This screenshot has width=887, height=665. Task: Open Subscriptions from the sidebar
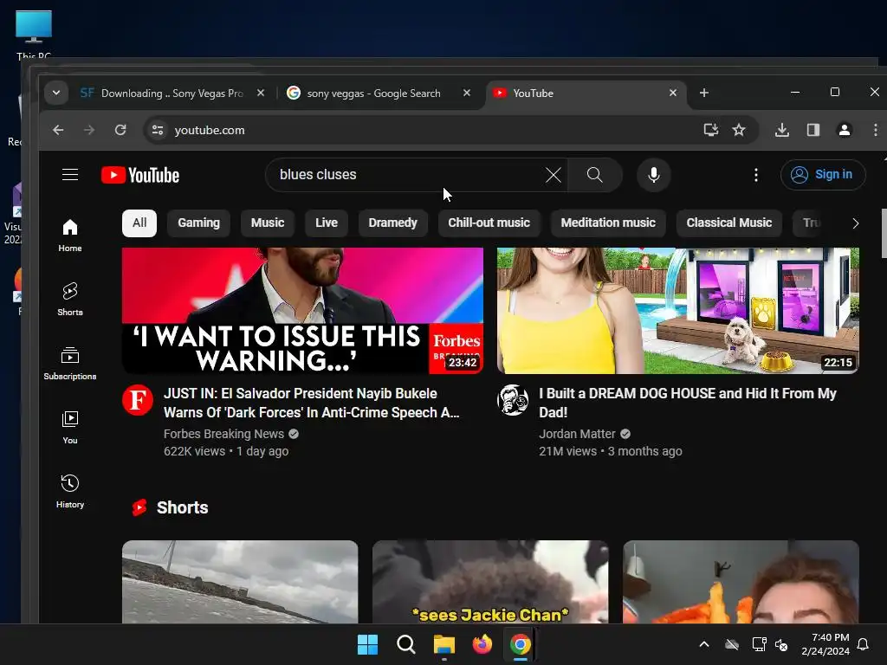(x=69, y=364)
